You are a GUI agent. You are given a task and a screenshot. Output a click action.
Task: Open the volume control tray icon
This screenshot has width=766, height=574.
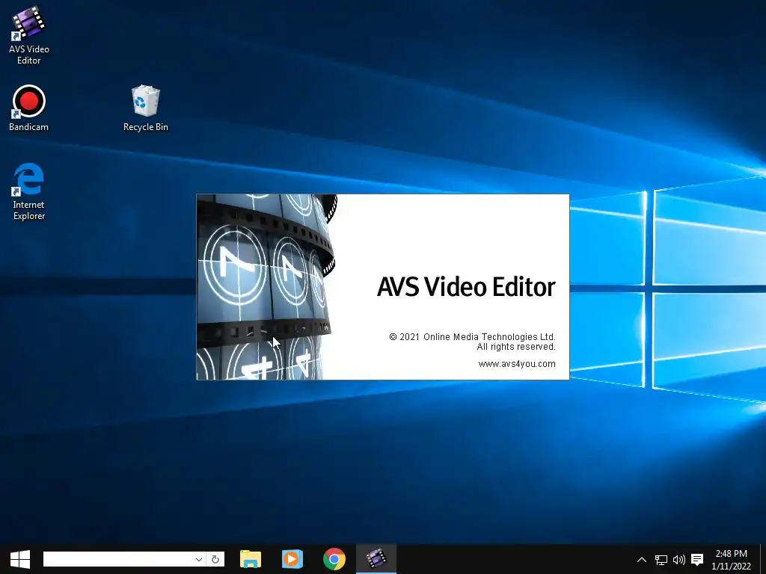click(679, 560)
